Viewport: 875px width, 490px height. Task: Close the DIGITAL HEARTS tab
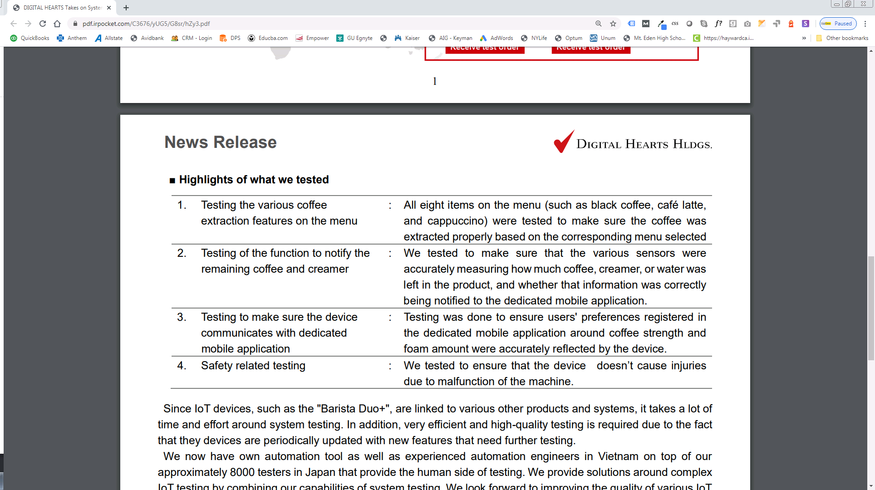(x=109, y=8)
